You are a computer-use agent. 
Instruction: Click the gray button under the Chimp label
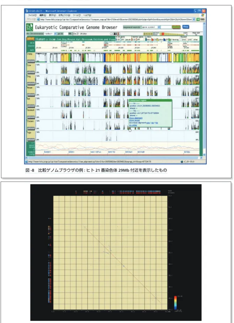(31, 61)
